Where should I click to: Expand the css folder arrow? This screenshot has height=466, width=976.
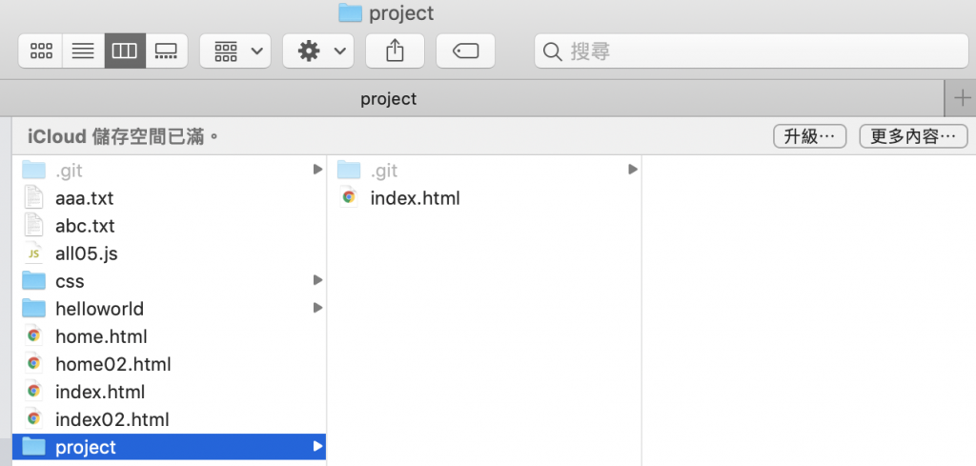317,280
